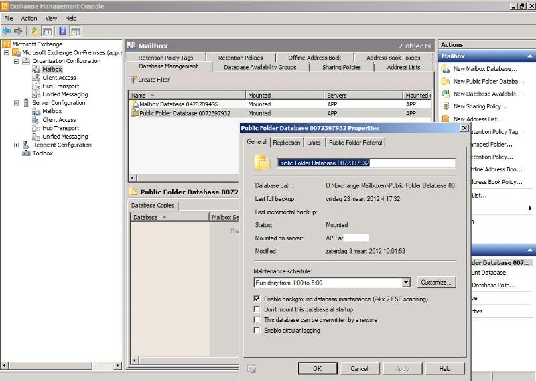
Task: Select Client Access under Organization Configuration
Action: coord(59,78)
